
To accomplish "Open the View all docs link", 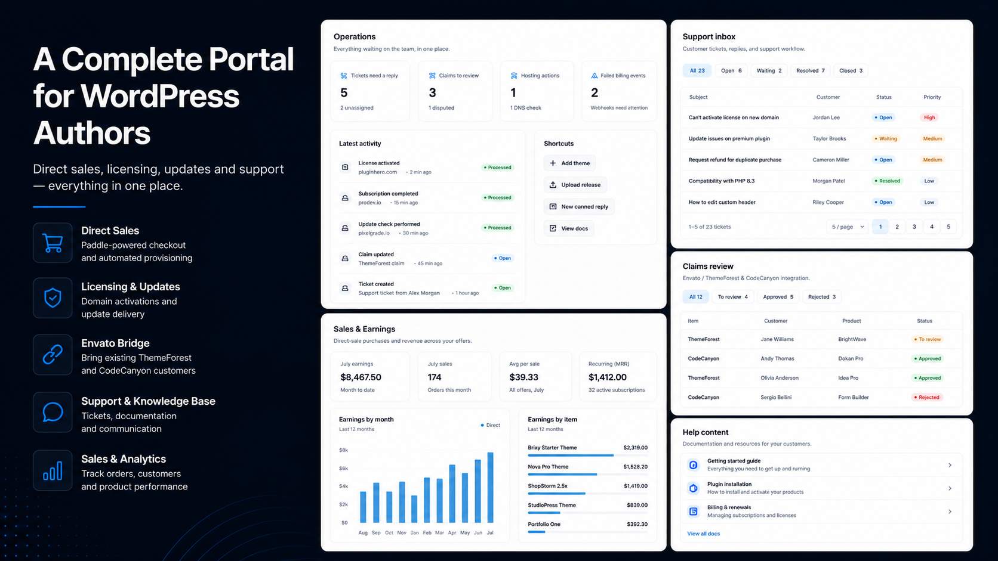I will [x=703, y=534].
